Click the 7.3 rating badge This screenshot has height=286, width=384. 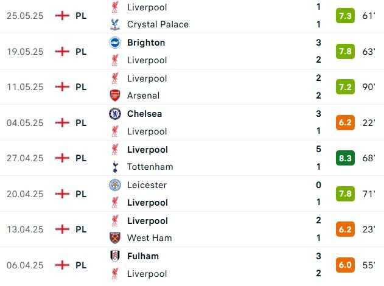tap(345, 16)
